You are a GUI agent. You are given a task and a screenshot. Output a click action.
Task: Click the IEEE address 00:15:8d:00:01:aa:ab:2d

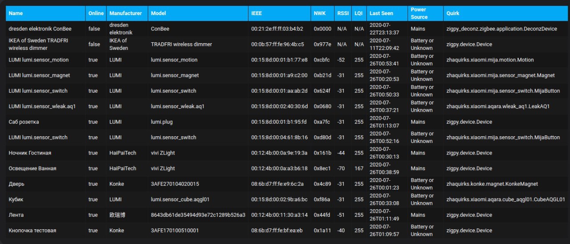pos(279,91)
